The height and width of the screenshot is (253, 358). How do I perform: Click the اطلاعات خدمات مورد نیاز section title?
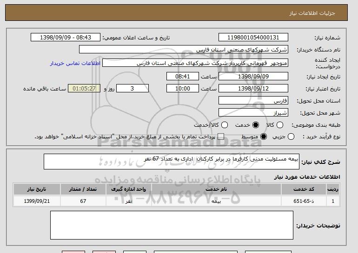pos(307,177)
